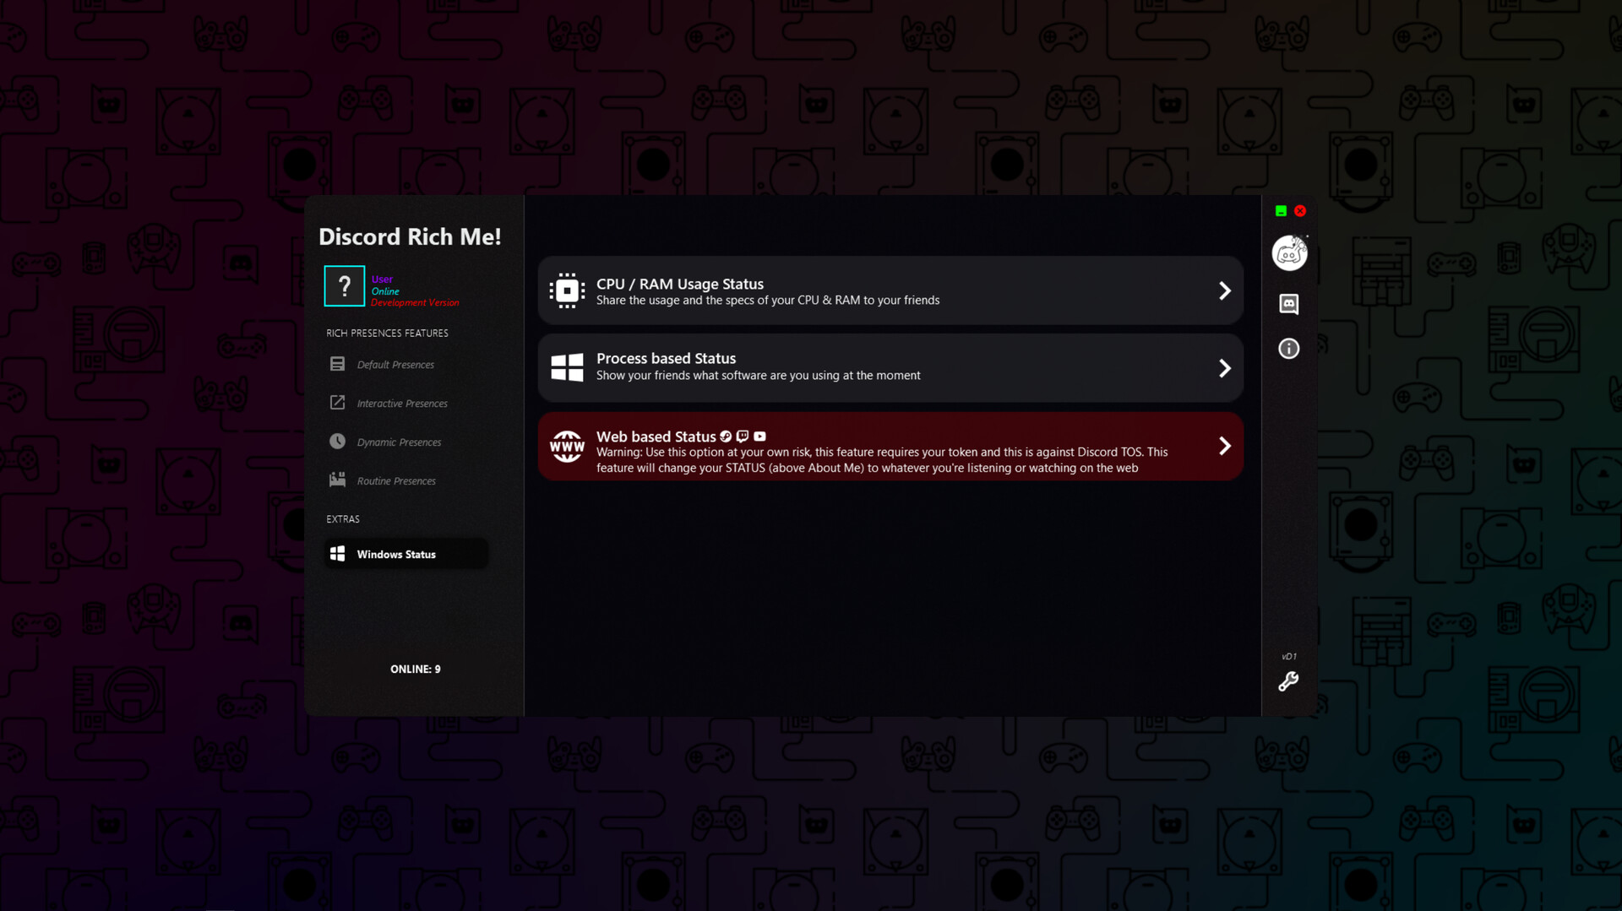Image resolution: width=1622 pixels, height=911 pixels.
Task: Expand the CPU / RAM Usage Status card
Action: point(1225,290)
